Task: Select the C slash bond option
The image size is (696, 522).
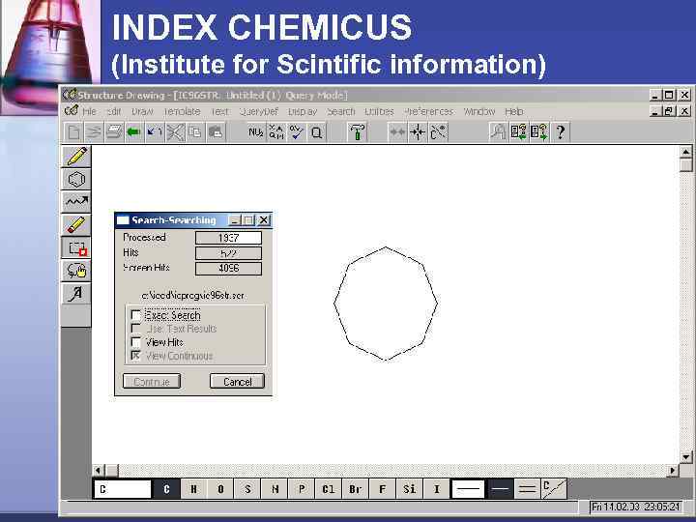Action: click(554, 489)
